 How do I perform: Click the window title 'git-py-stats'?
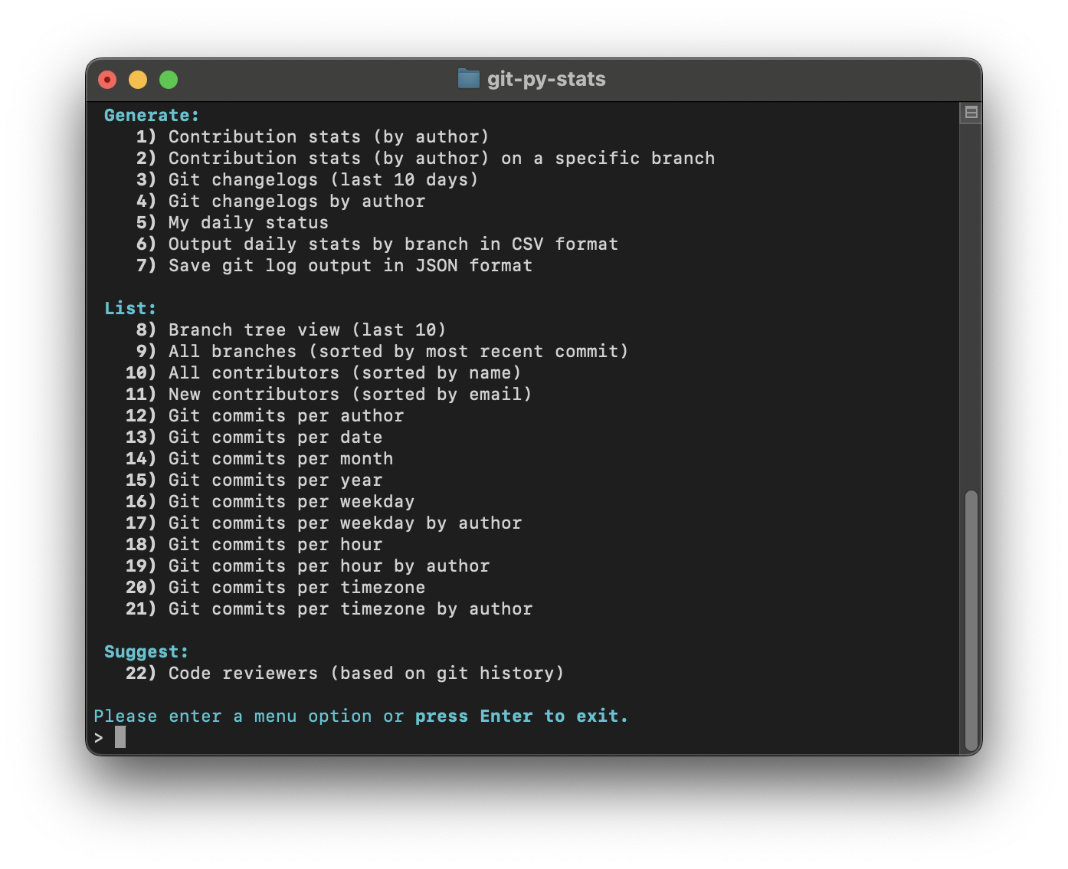pyautogui.click(x=546, y=79)
